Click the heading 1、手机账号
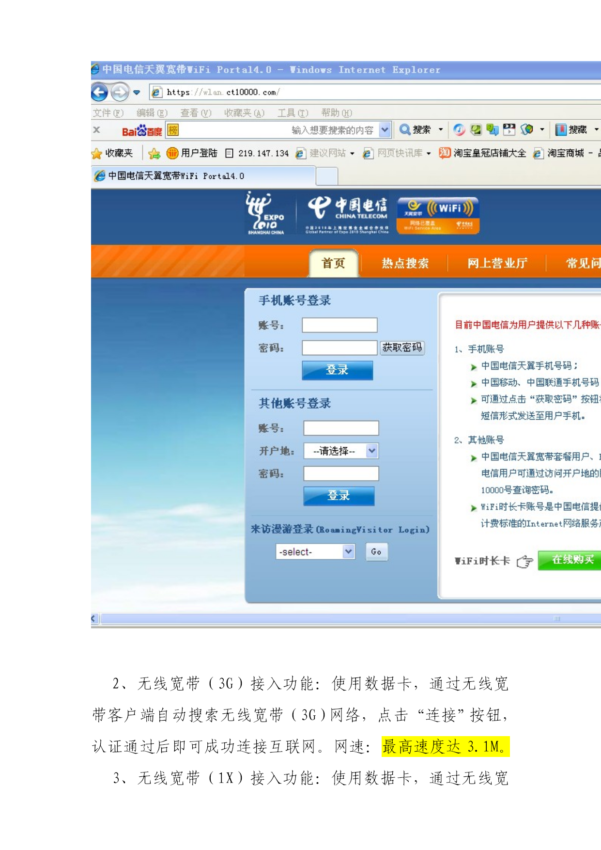601x850 pixels. point(479,349)
